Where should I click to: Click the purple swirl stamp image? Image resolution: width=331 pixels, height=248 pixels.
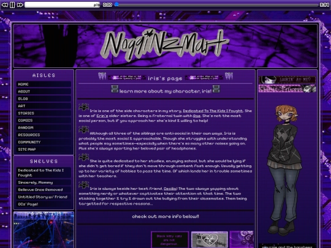coord(242,239)
